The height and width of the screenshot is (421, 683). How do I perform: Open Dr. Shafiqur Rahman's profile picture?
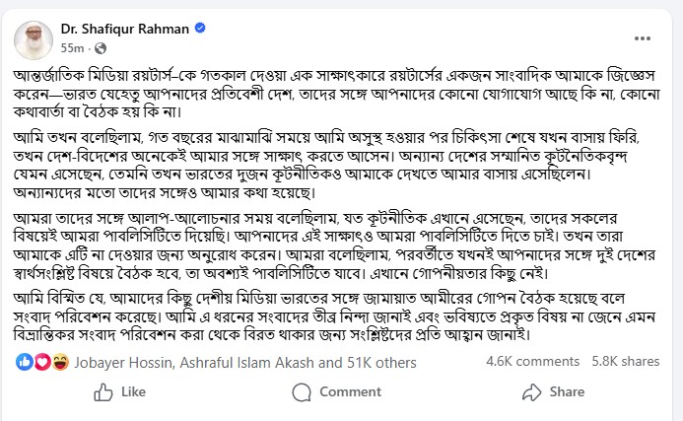coord(34,37)
